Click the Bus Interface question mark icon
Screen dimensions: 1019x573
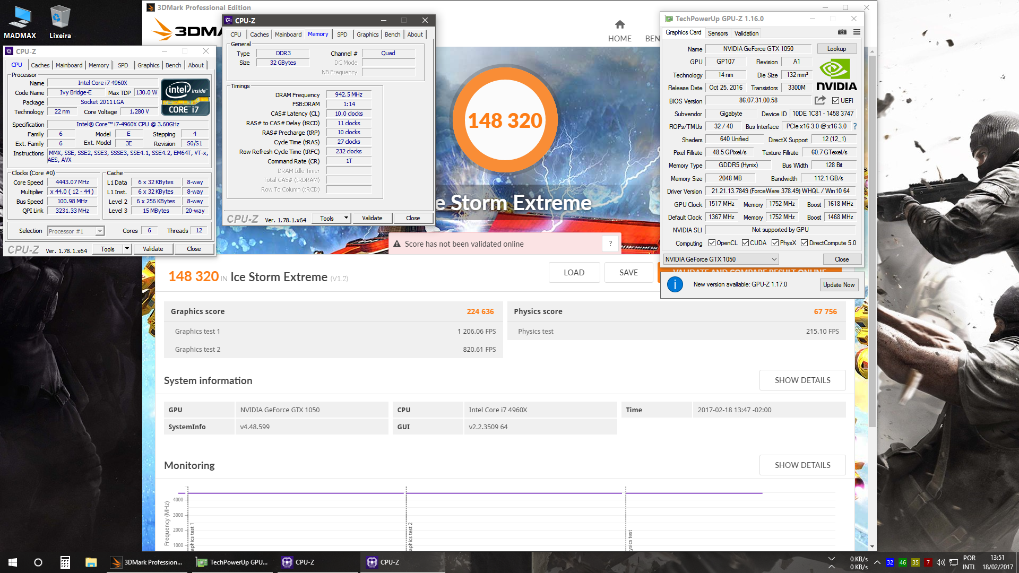(x=855, y=126)
